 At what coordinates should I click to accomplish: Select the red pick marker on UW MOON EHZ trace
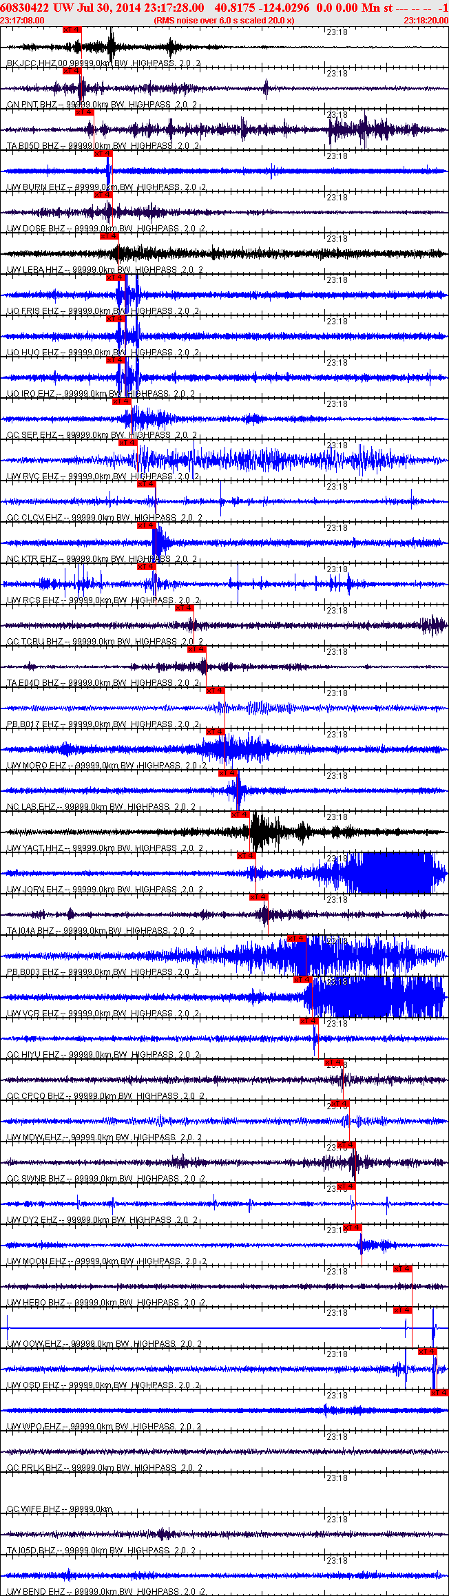pos(353,1228)
